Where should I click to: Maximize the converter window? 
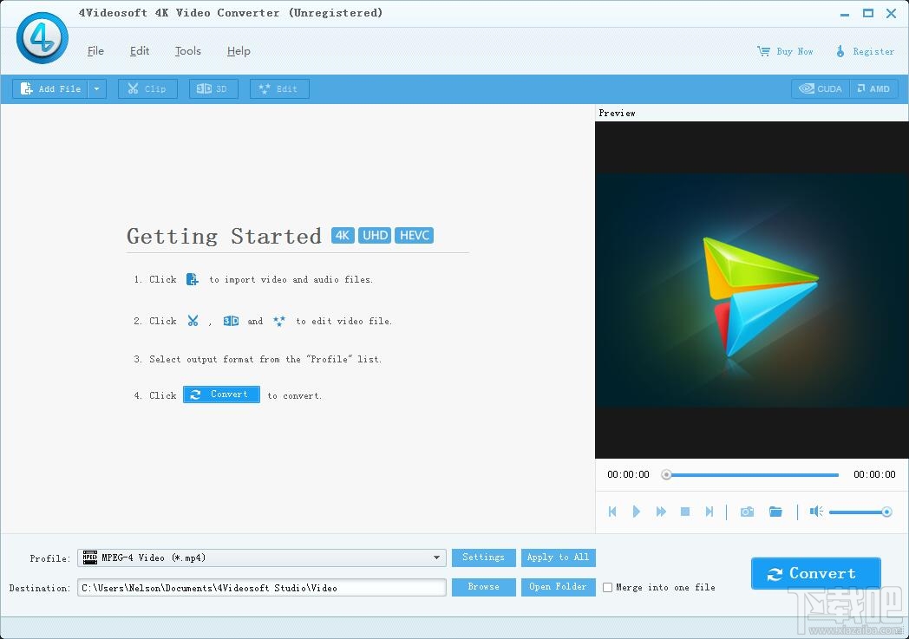868,13
